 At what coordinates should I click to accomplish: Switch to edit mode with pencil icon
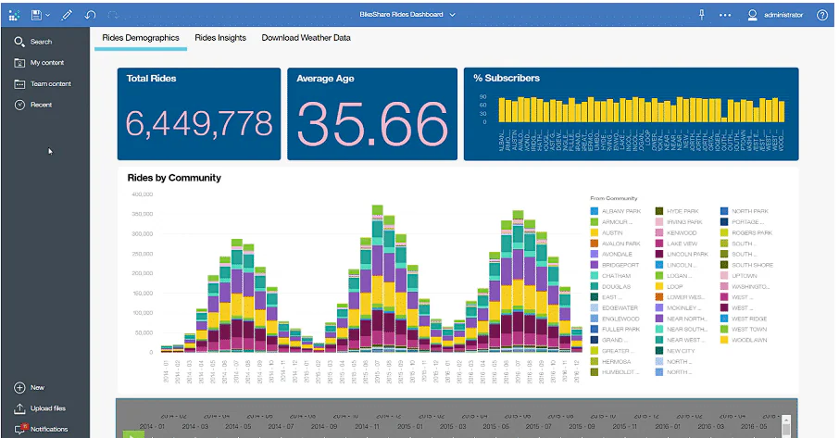tap(67, 15)
